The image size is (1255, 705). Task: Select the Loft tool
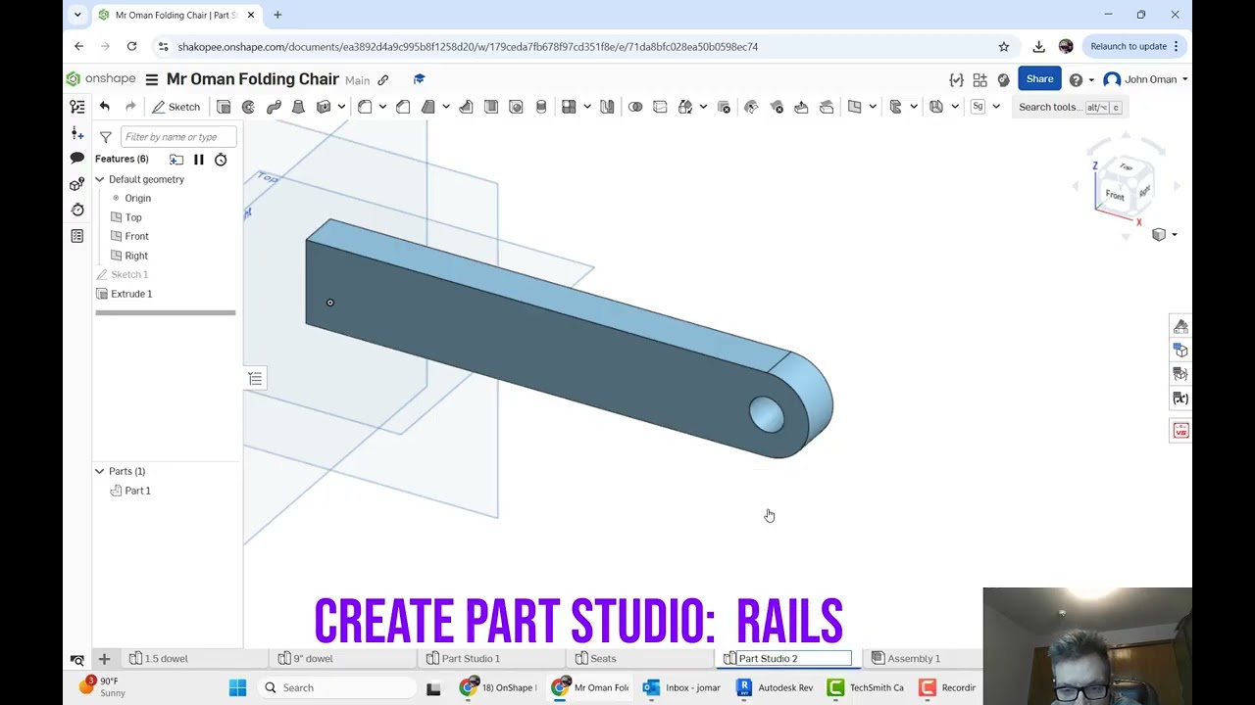(x=298, y=107)
